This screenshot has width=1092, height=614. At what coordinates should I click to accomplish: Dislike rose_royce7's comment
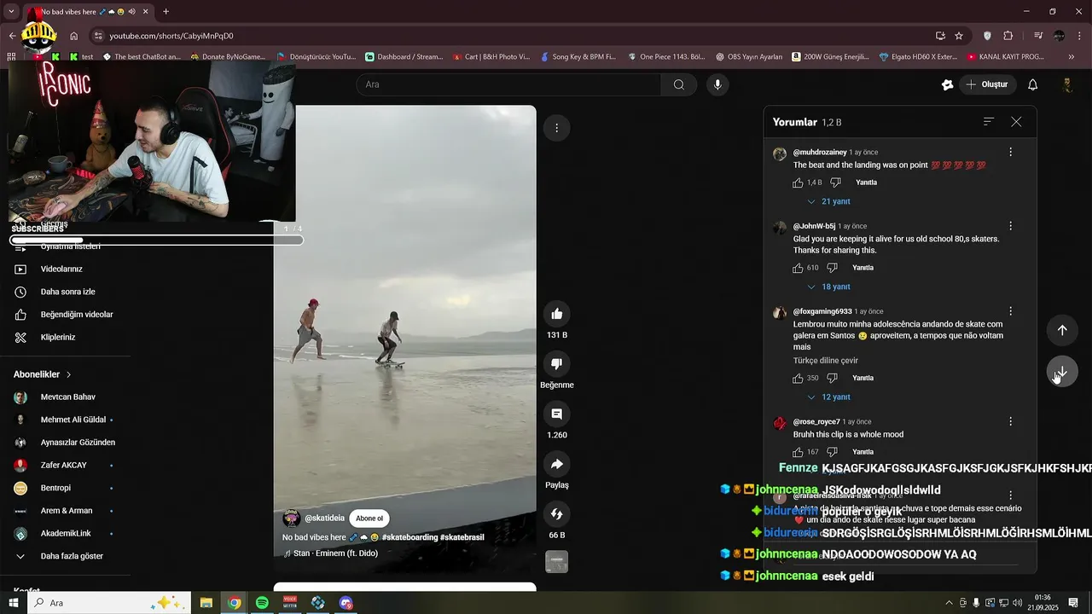coord(832,452)
